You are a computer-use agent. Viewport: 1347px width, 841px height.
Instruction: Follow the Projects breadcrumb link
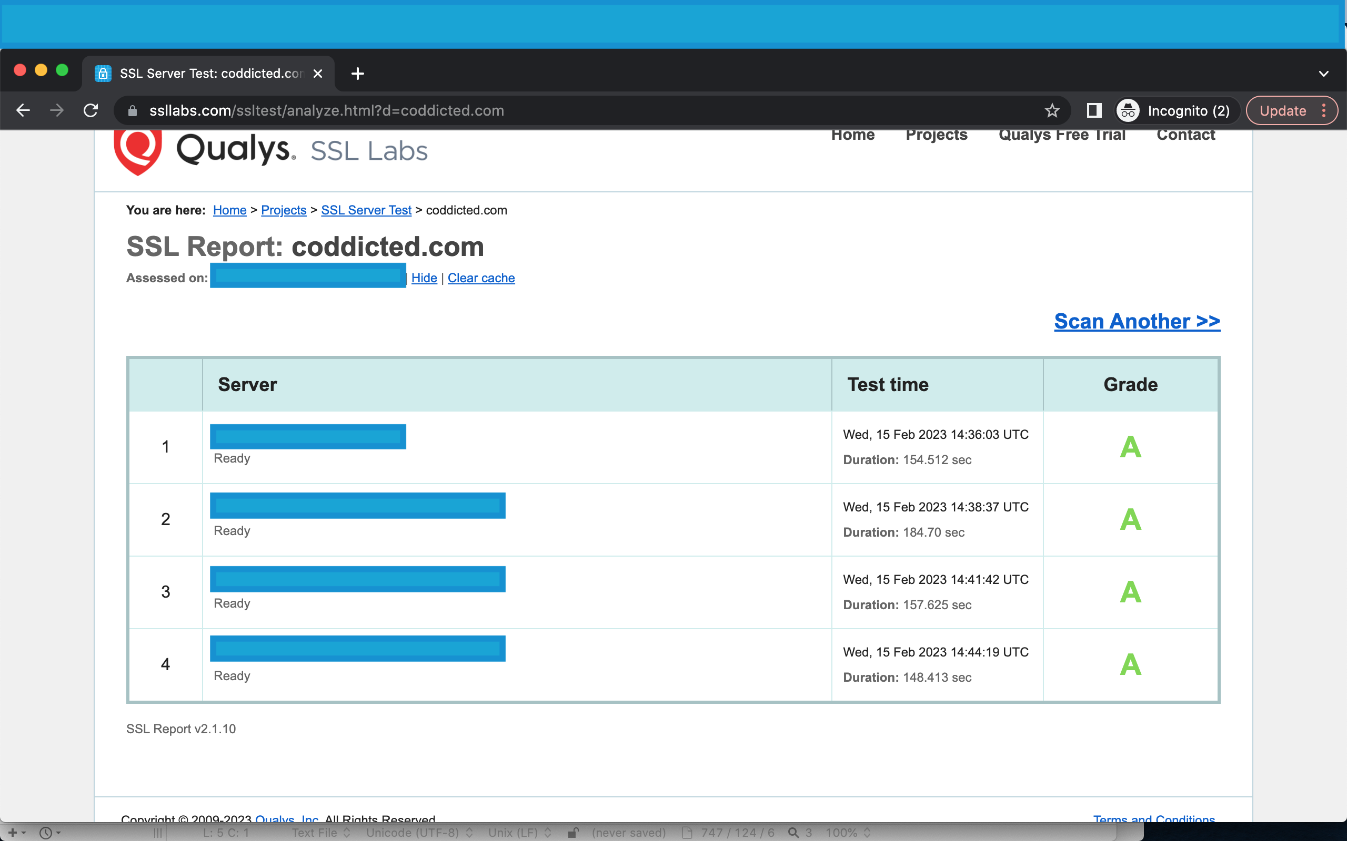pos(283,210)
